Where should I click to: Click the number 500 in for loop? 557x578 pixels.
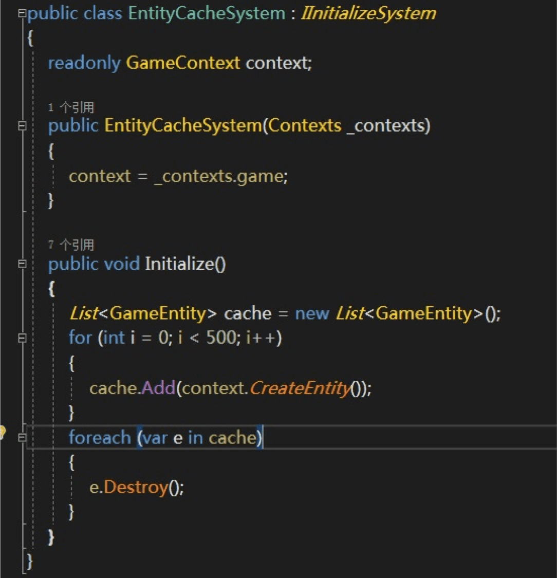pyautogui.click(x=221, y=337)
